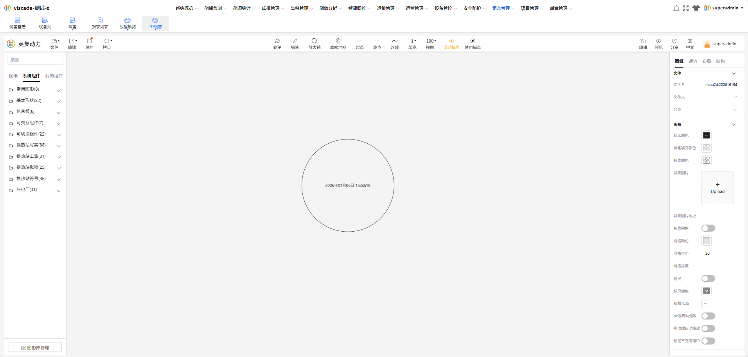Image resolution: width=748 pixels, height=357 pixels.
Task: Toggle fullscreen mode icon
Action: (686, 8)
